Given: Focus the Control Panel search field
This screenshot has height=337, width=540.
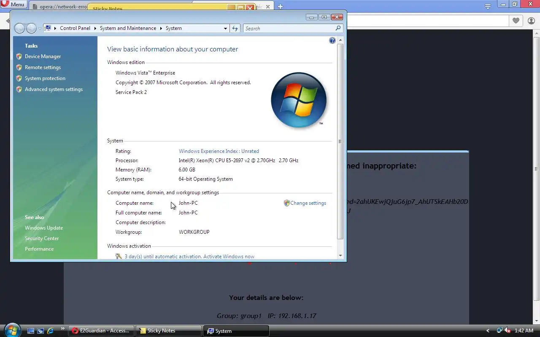Looking at the screenshot, I should [x=289, y=28].
